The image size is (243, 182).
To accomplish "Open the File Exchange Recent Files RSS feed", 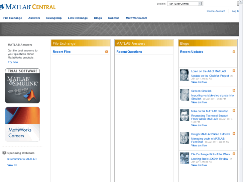I will click(x=107, y=52).
